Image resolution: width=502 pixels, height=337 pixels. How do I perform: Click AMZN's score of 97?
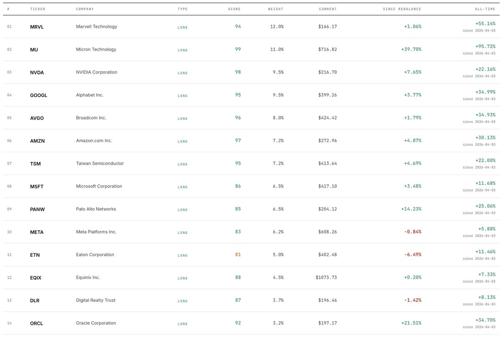click(x=238, y=140)
